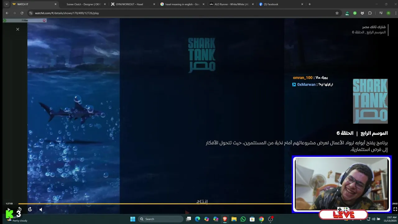Close the 7 Files overlay bar
Image resolution: width=398 pixels, height=224 pixels.
click(x=44, y=21)
